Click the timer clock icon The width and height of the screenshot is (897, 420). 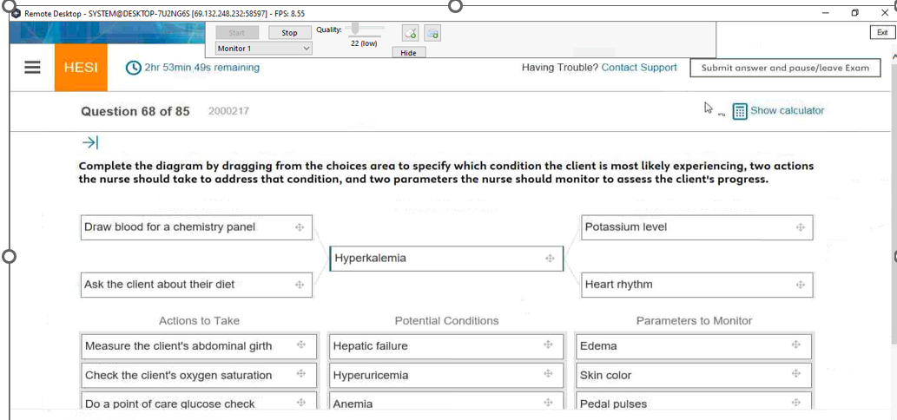[134, 68]
